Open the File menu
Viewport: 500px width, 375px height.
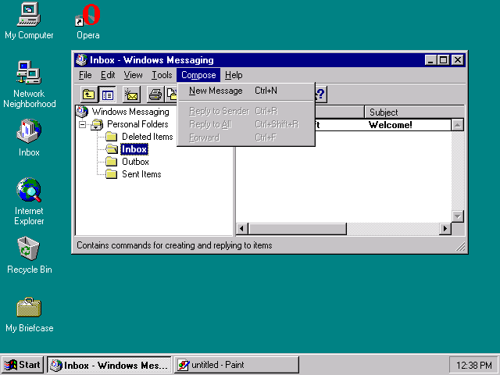85,75
